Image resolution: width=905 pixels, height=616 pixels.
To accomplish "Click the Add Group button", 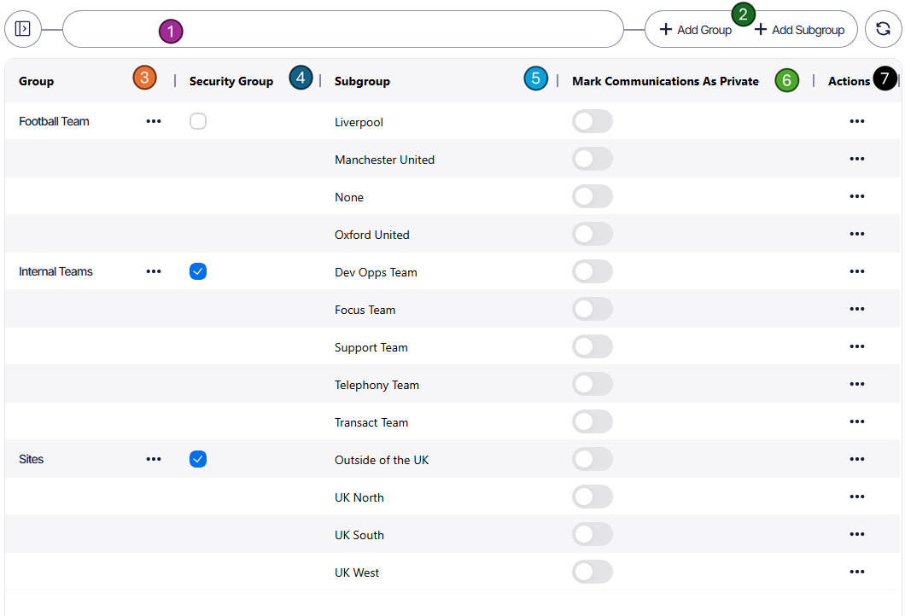I will pos(696,30).
